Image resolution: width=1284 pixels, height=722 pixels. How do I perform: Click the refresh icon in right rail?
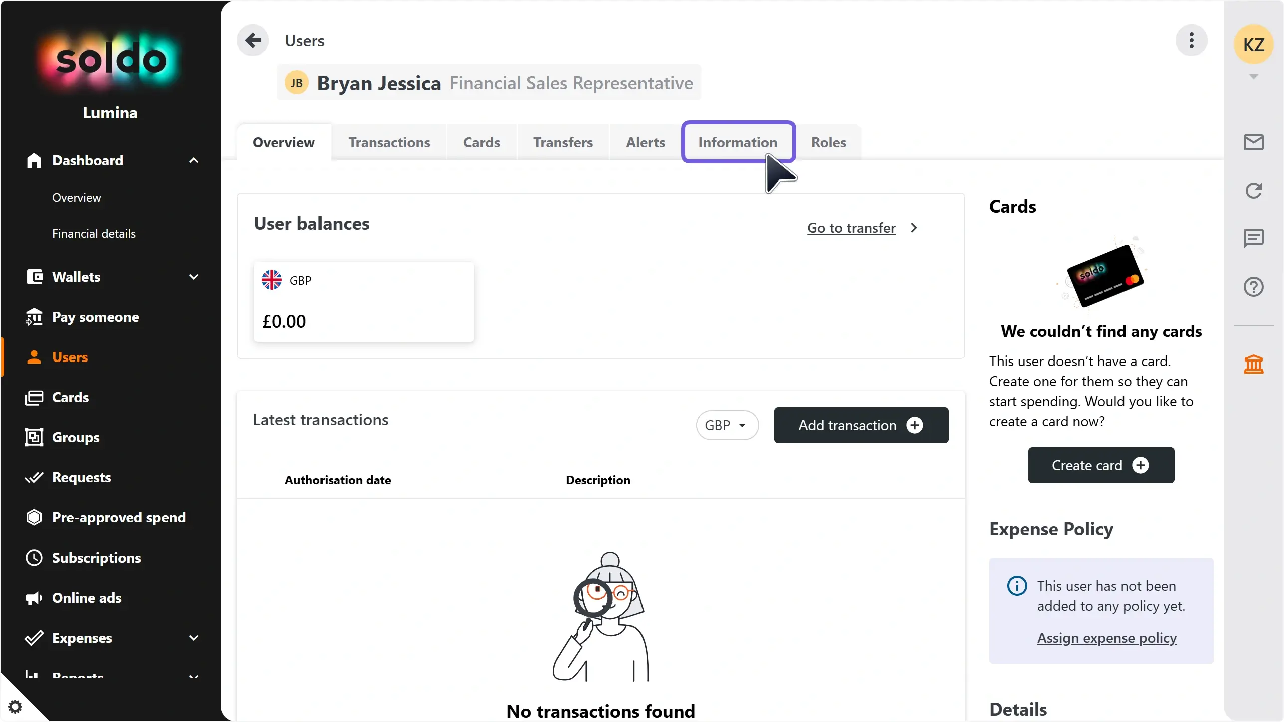[1253, 191]
